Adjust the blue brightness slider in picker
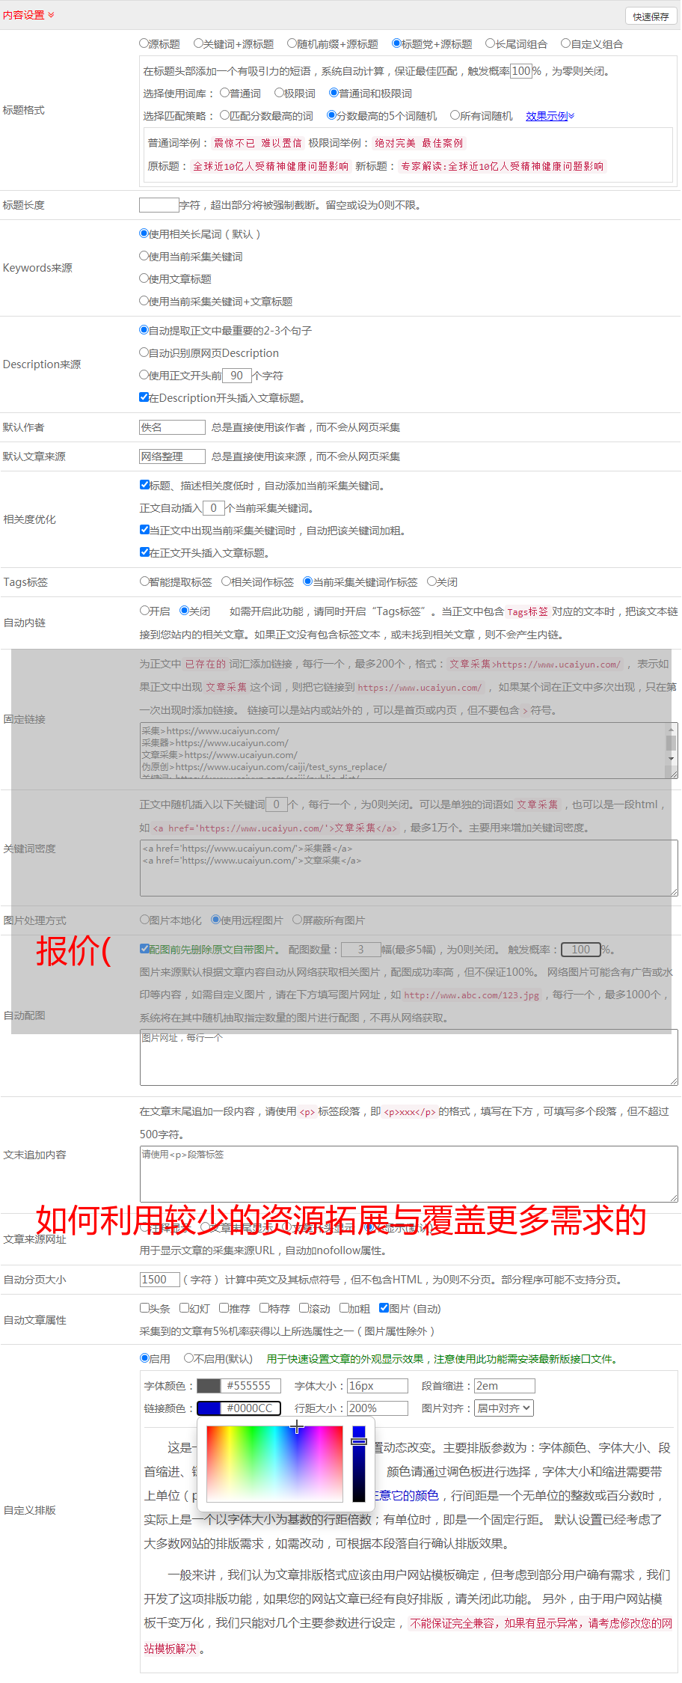 (x=359, y=1463)
